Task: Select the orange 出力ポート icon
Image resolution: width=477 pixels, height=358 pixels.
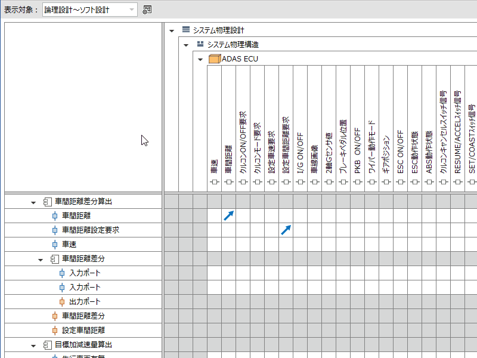Action: [x=62, y=302]
